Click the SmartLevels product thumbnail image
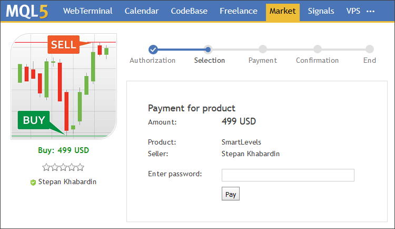The image size is (395, 229). (x=64, y=87)
